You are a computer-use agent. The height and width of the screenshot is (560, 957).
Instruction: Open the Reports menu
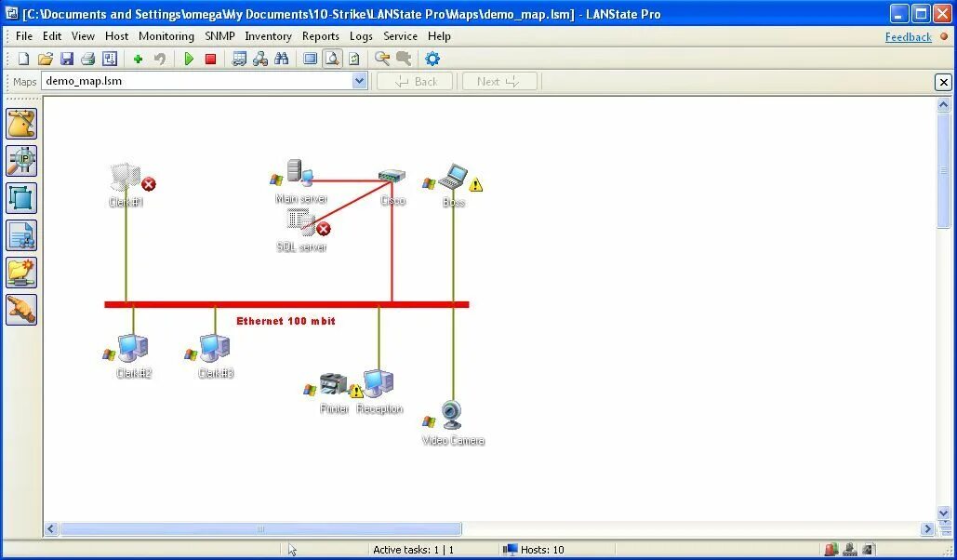[321, 36]
